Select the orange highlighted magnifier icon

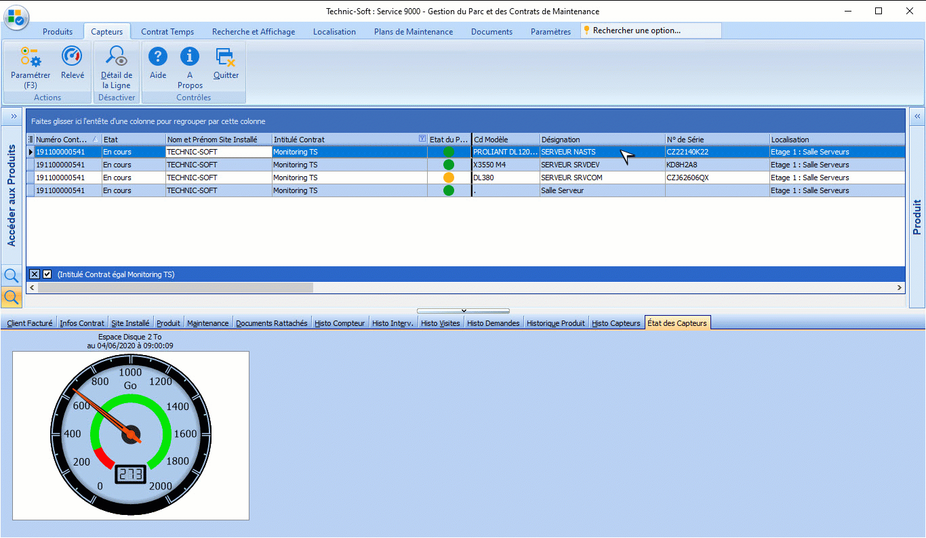click(12, 297)
